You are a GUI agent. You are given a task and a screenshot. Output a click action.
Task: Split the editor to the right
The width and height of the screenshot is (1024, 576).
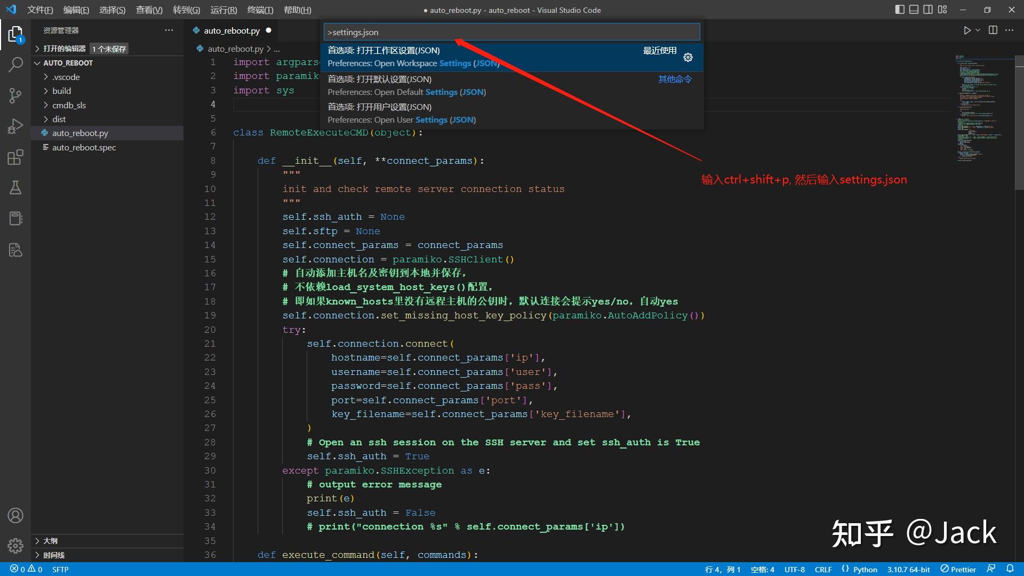point(993,30)
